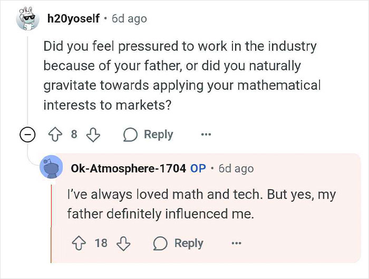Click the speech bubble icon under the OP reply
369x279 pixels.
click(160, 243)
